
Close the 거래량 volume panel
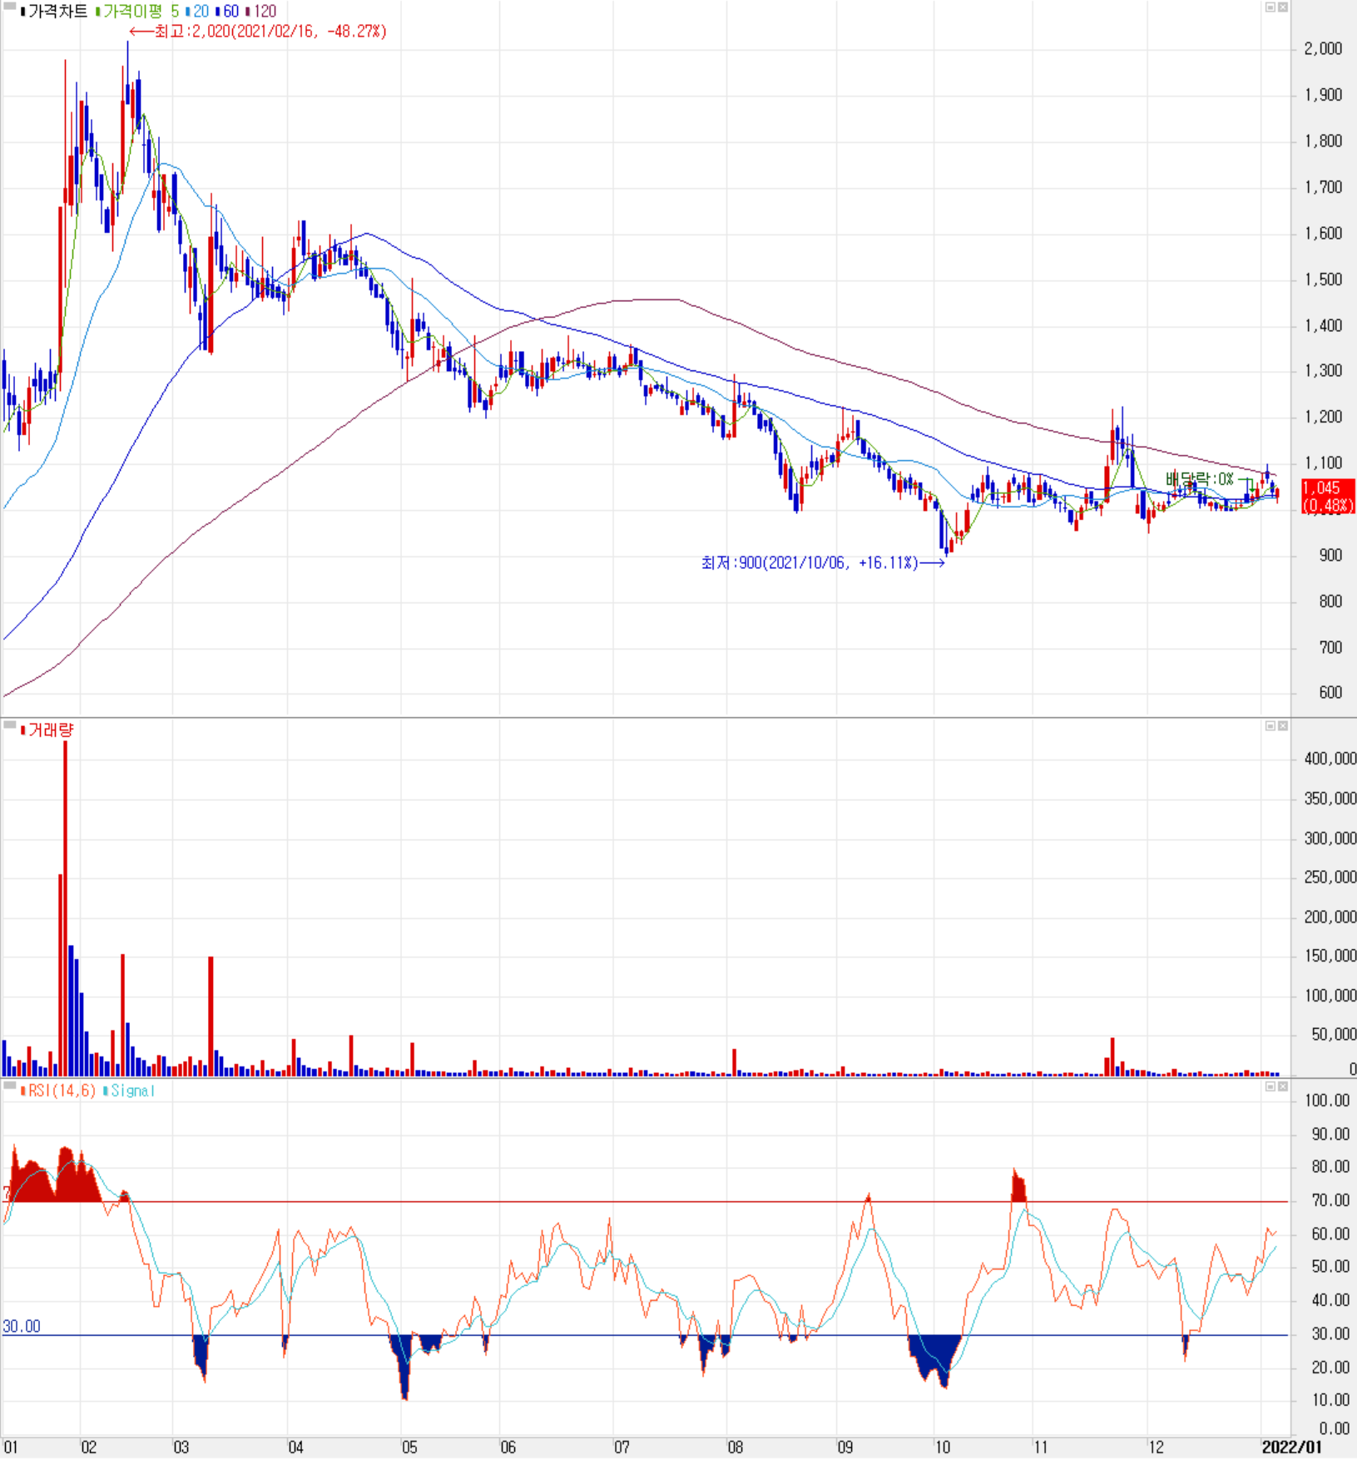[1282, 726]
